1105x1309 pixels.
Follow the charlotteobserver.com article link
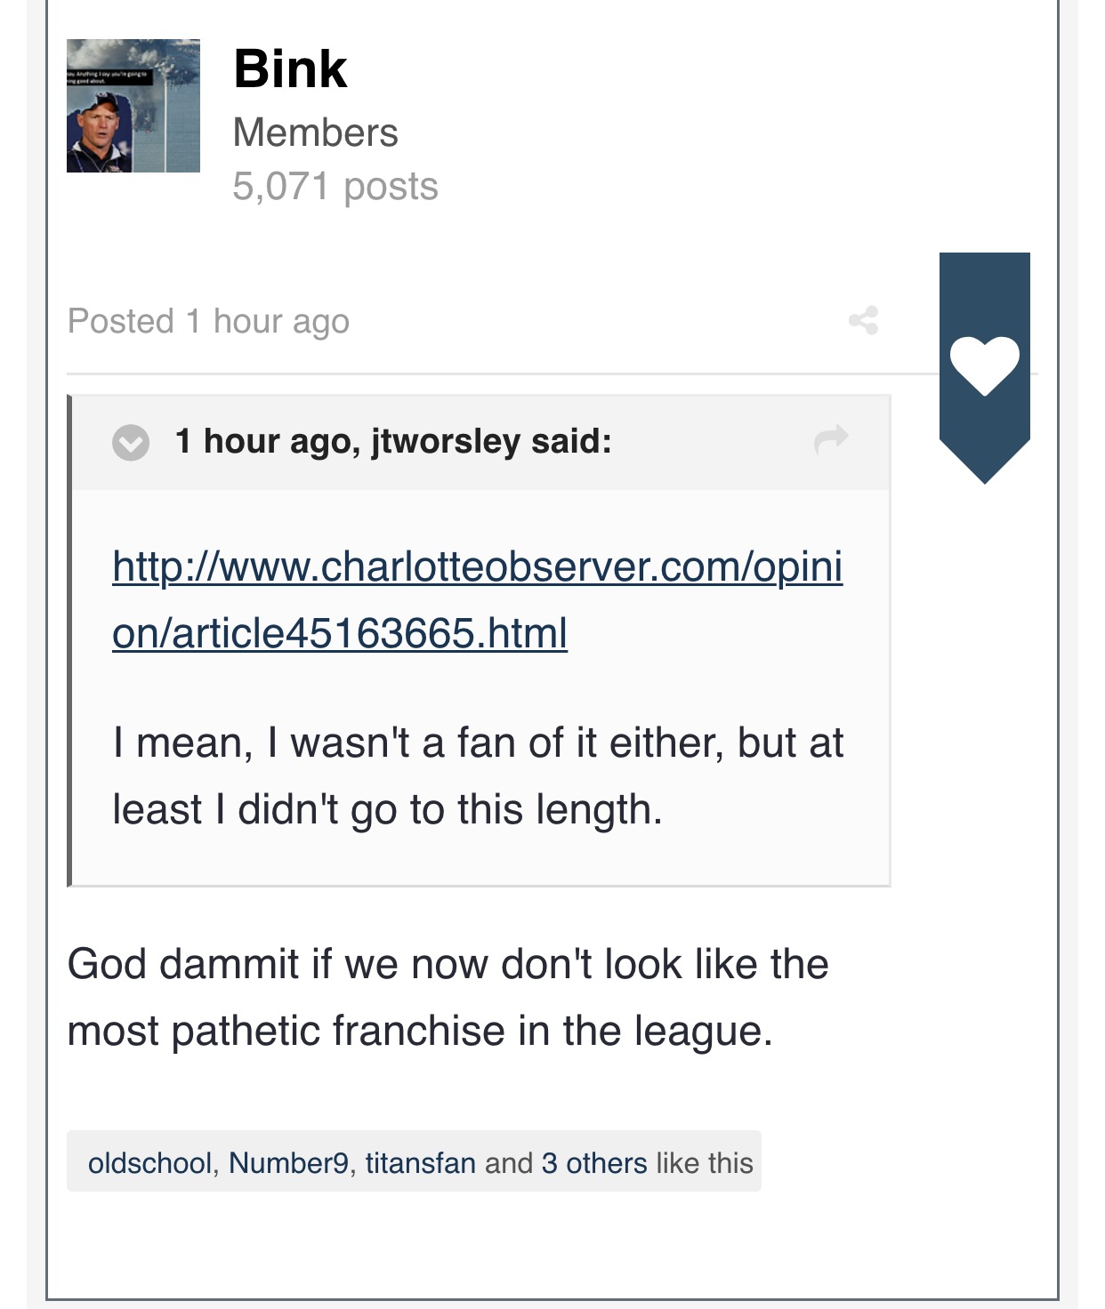point(478,599)
